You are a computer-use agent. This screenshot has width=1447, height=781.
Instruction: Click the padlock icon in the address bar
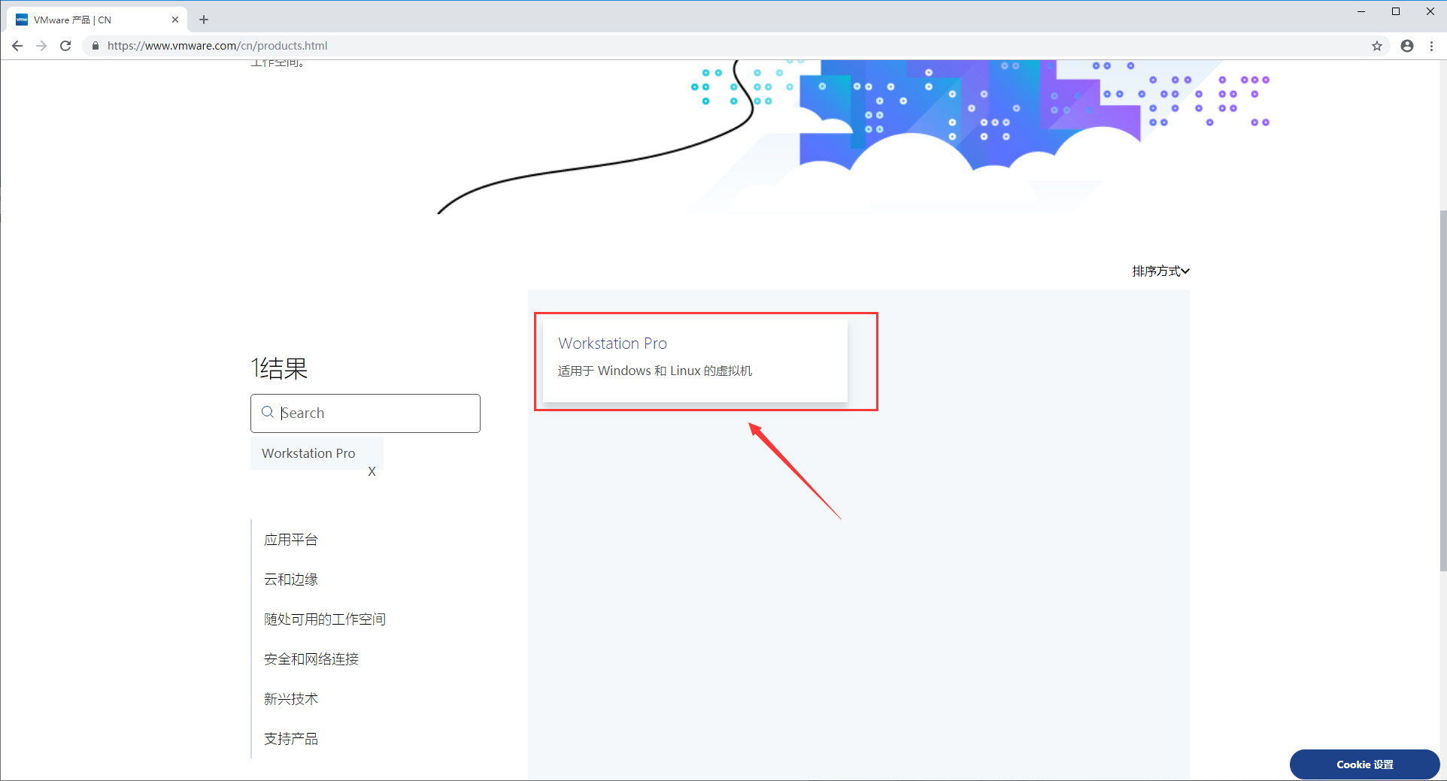coord(95,45)
